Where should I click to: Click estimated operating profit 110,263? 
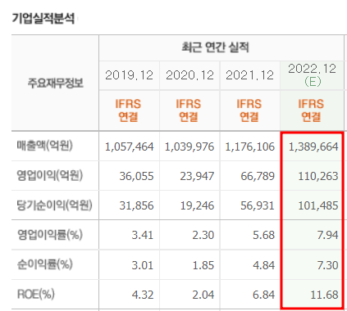[x=318, y=177]
